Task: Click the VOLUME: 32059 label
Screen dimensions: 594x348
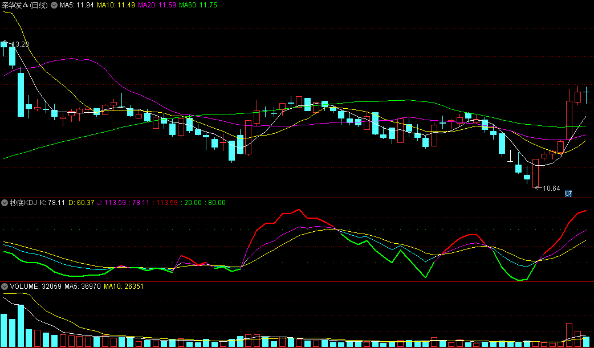Action: point(35,286)
